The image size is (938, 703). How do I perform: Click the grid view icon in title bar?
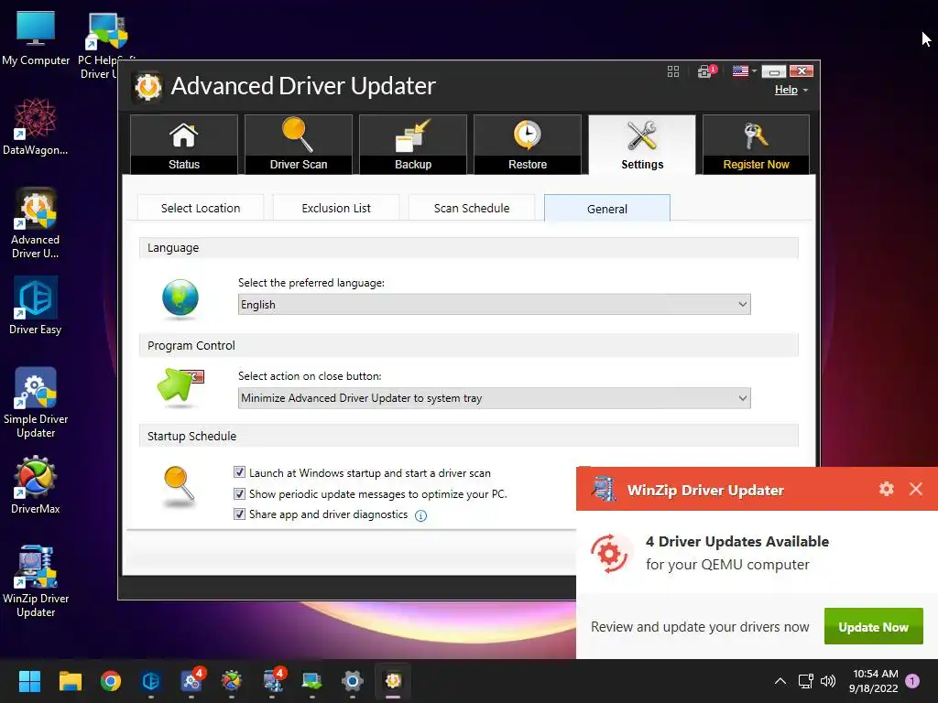point(673,71)
